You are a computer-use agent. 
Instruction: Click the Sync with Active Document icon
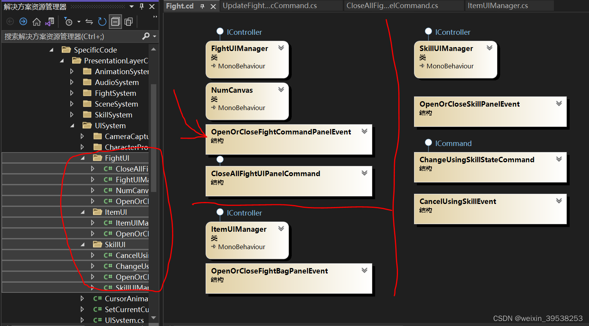pyautogui.click(x=89, y=22)
